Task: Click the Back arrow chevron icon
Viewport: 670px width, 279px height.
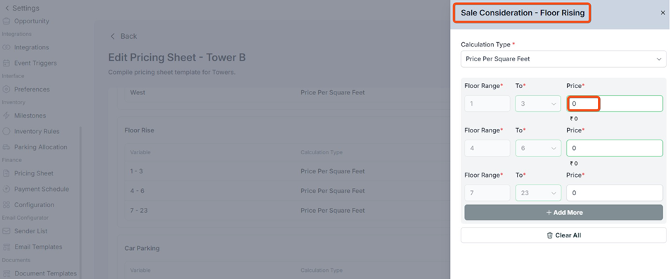Action: point(112,36)
